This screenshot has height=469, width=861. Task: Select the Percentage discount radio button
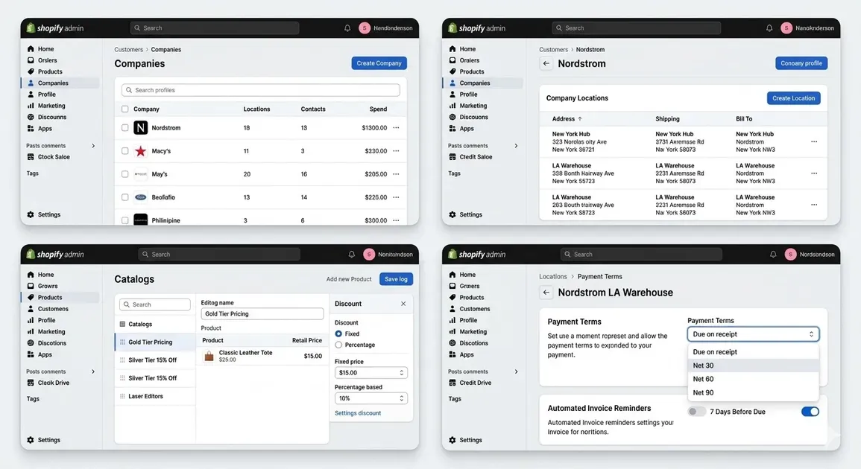[338, 345]
